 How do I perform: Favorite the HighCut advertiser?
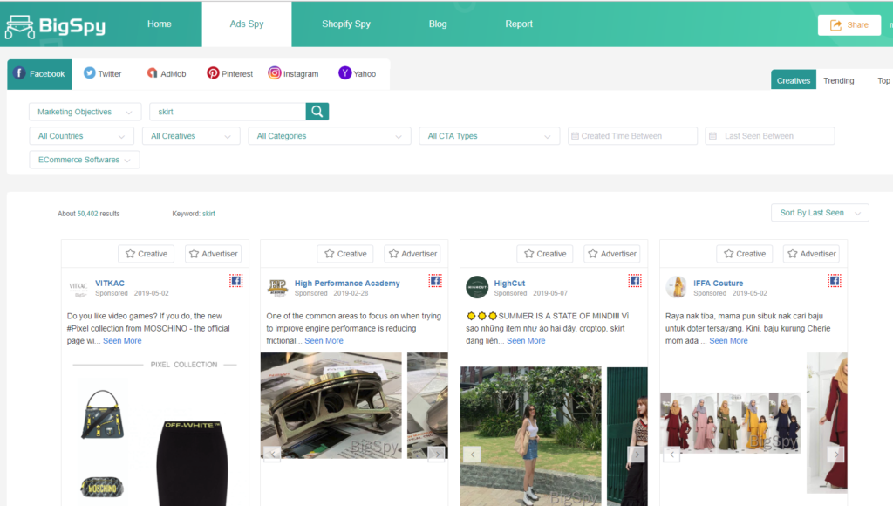[612, 254]
